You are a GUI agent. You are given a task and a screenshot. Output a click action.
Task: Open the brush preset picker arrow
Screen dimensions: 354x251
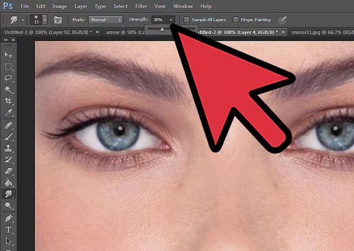click(45, 20)
